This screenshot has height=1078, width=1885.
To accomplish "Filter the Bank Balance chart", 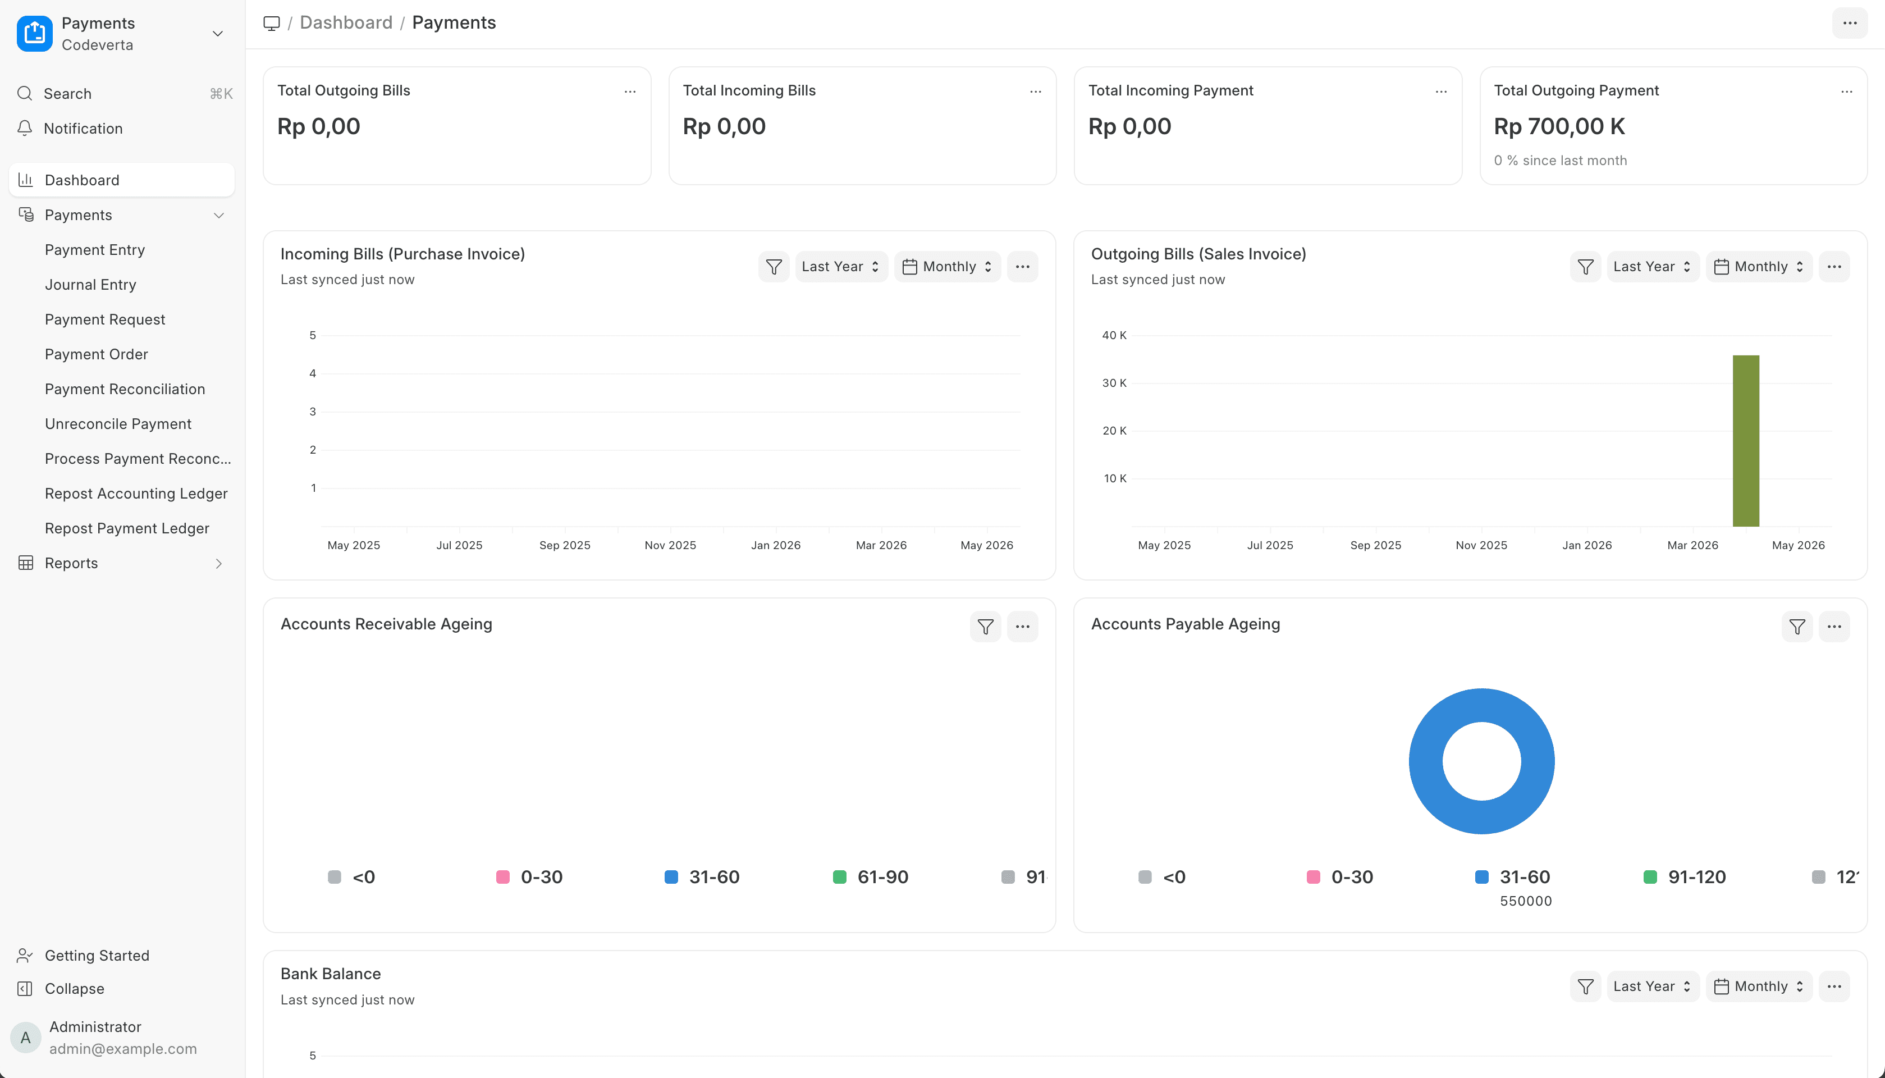I will pyautogui.click(x=1585, y=986).
